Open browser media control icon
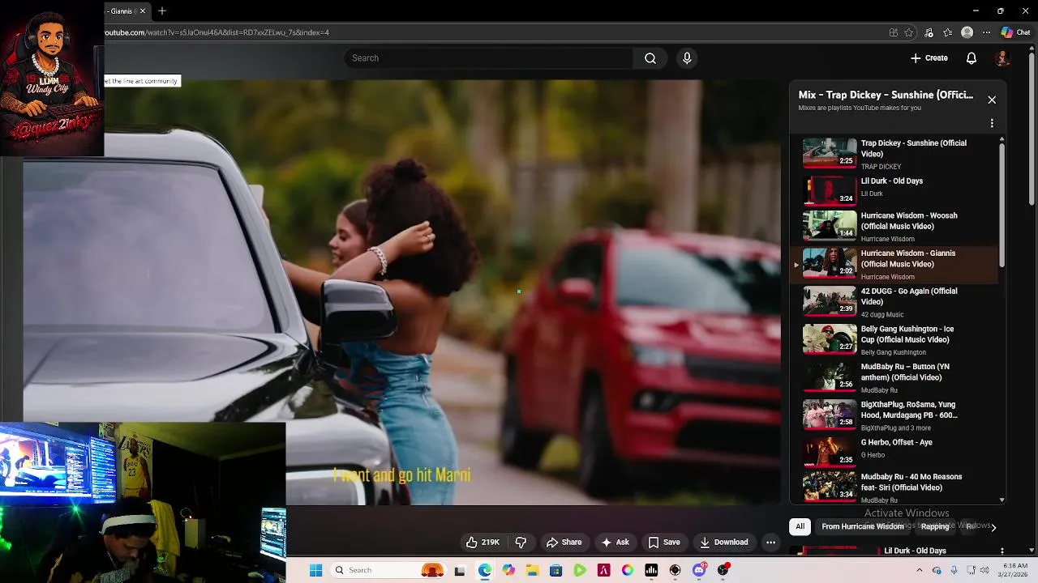 (x=929, y=32)
